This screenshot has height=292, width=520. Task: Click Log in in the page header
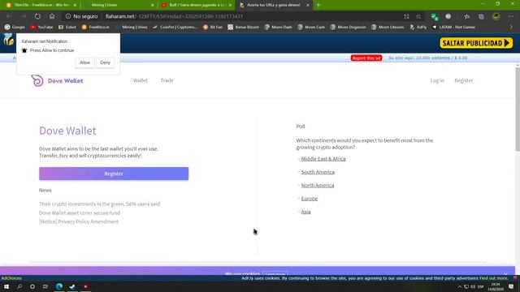point(437,80)
